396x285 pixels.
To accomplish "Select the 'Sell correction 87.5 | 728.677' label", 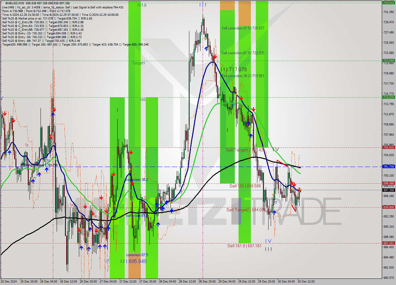I will [243, 28].
